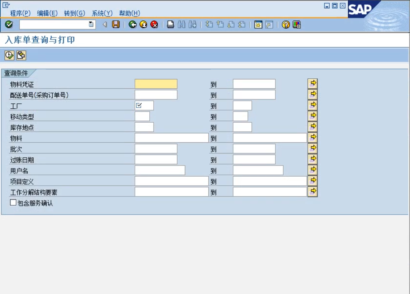Enable the 包含服务确认 checkbox

click(x=13, y=203)
